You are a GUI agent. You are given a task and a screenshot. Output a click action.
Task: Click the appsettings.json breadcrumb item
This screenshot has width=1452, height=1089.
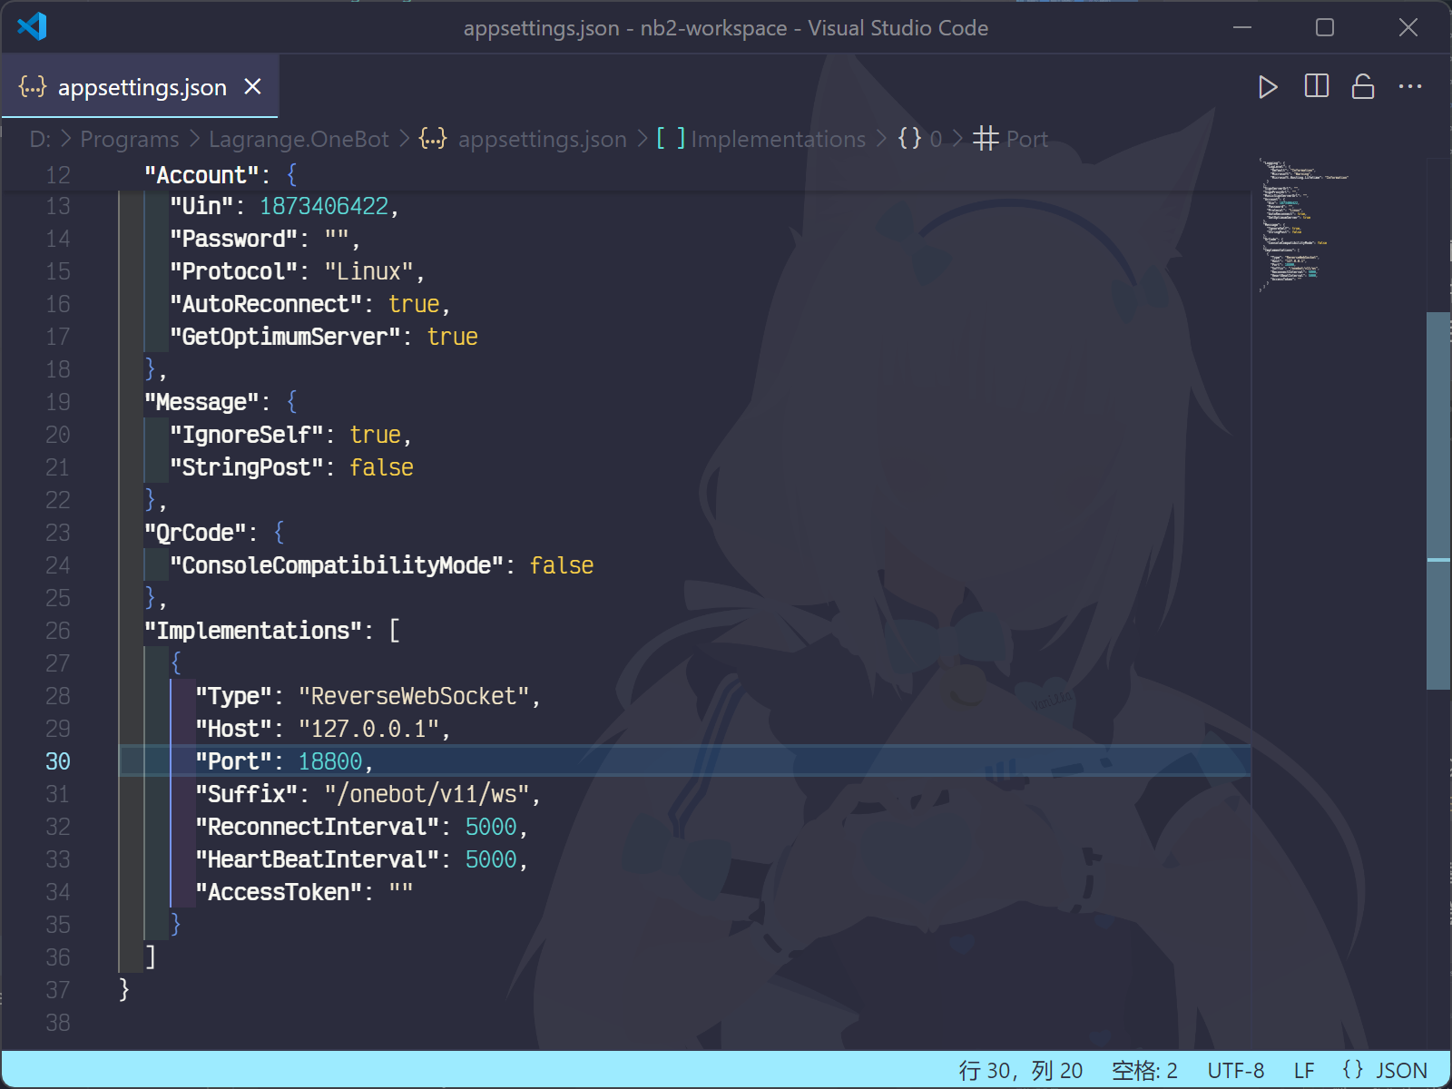click(x=542, y=139)
